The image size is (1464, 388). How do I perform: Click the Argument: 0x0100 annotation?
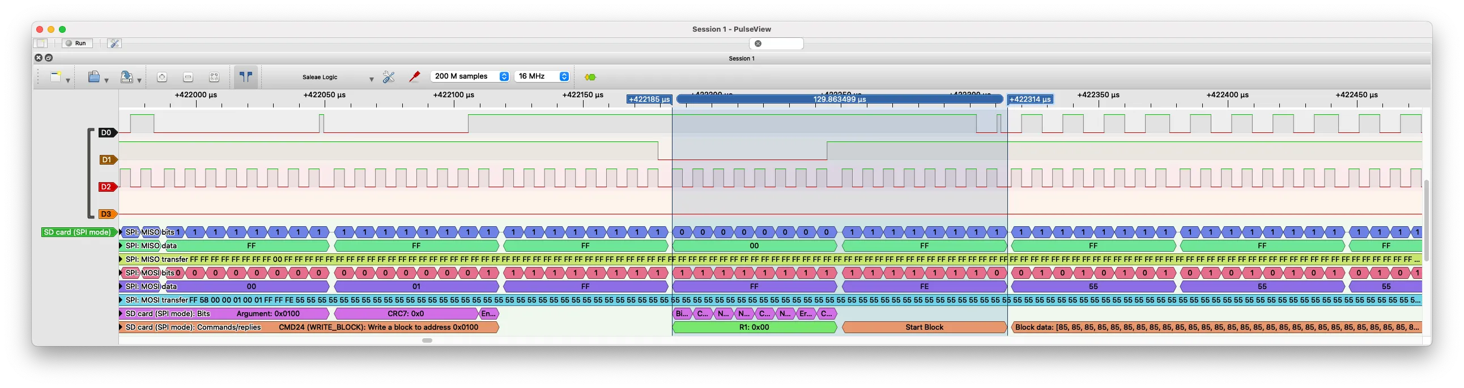[267, 314]
